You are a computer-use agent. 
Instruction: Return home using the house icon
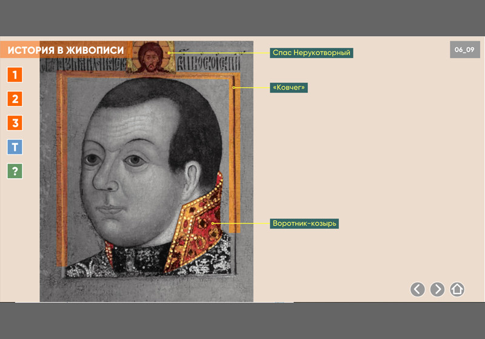pyautogui.click(x=457, y=289)
